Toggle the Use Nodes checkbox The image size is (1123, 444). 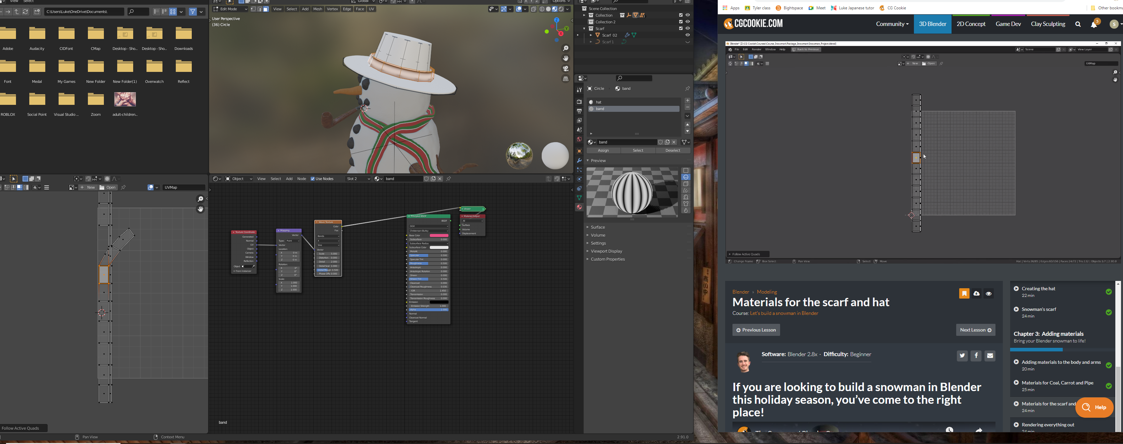pyautogui.click(x=313, y=179)
